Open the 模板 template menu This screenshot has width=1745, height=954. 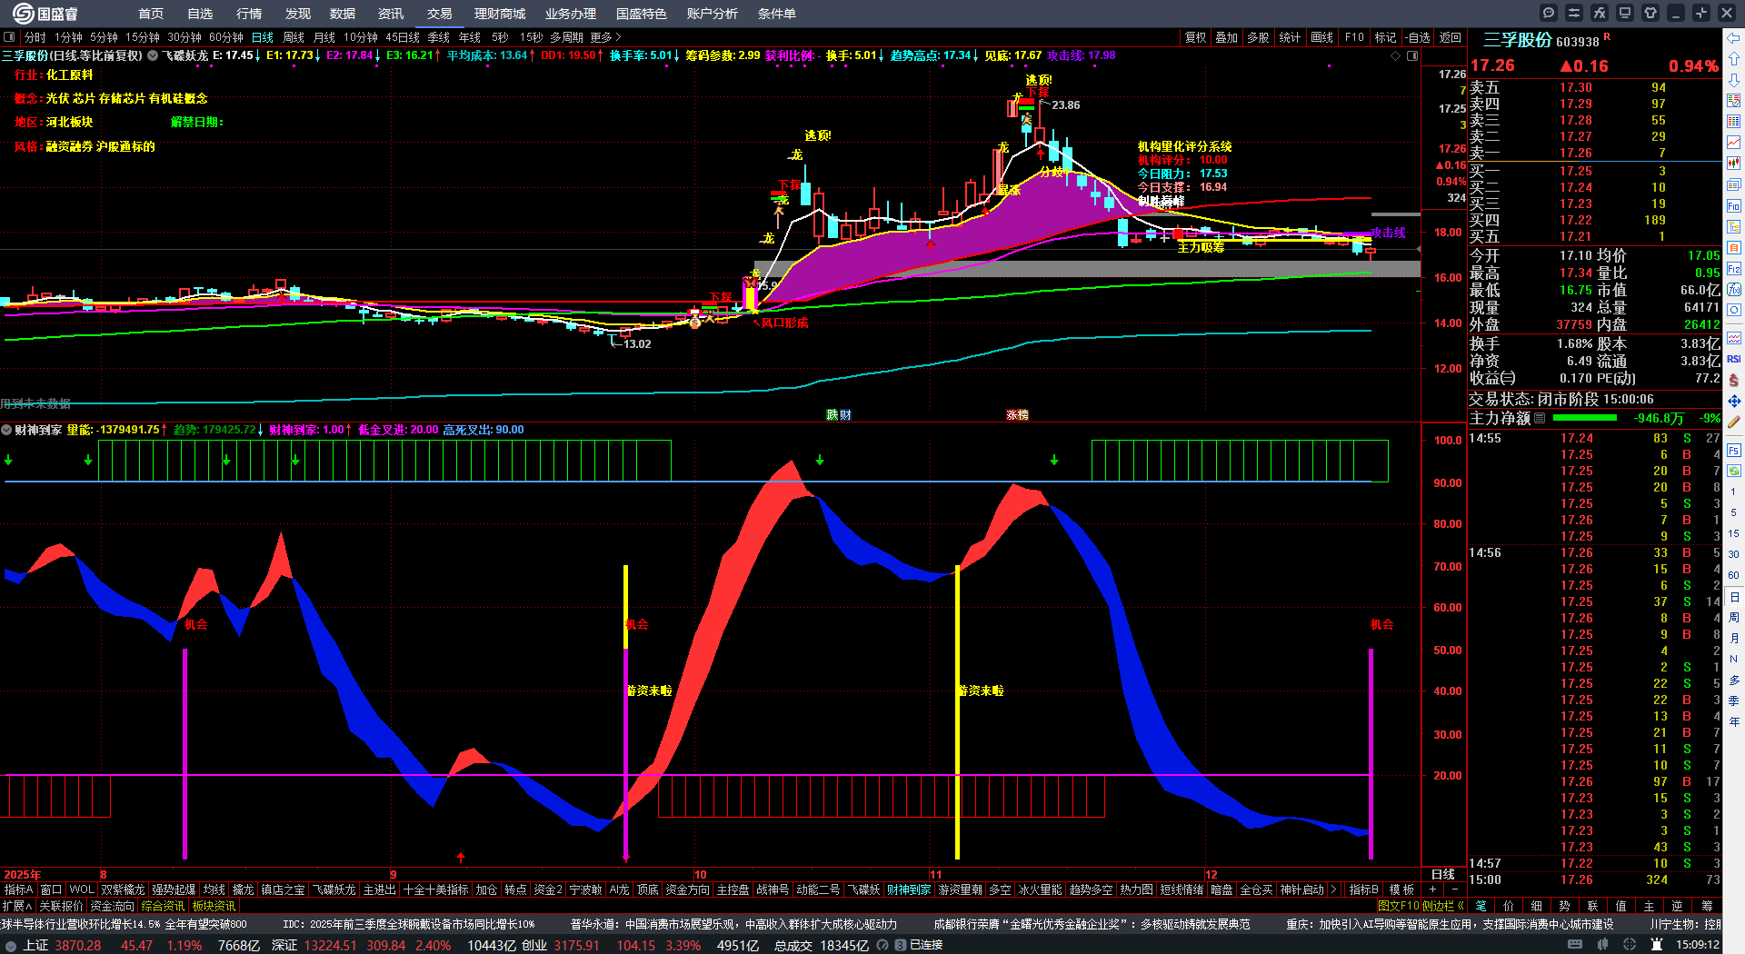point(1401,889)
